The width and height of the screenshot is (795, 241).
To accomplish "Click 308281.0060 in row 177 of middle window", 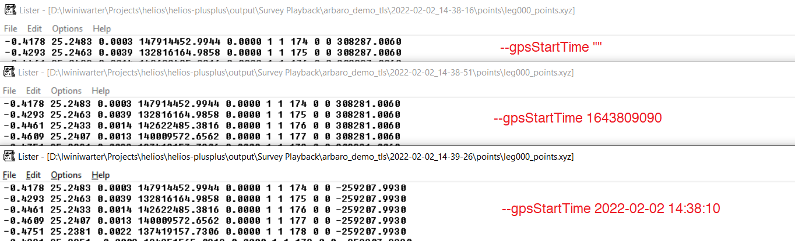I will (x=368, y=135).
